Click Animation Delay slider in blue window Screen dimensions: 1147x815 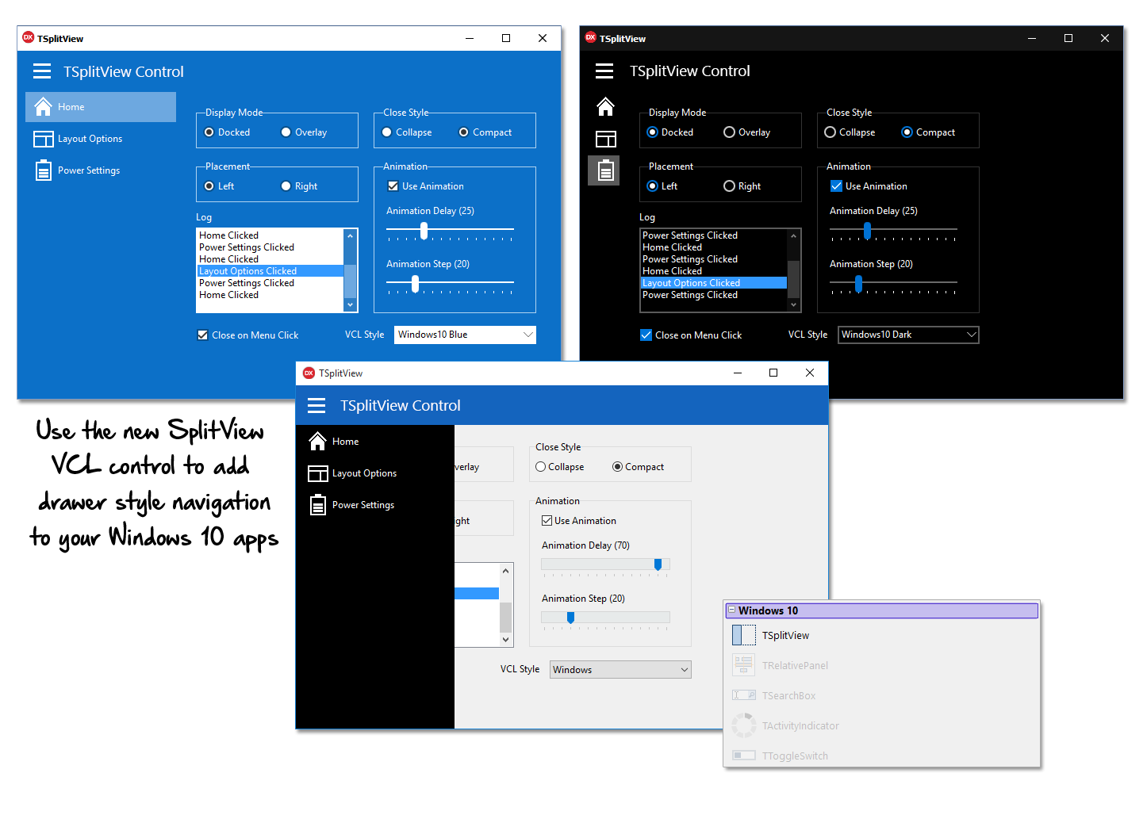(450, 230)
